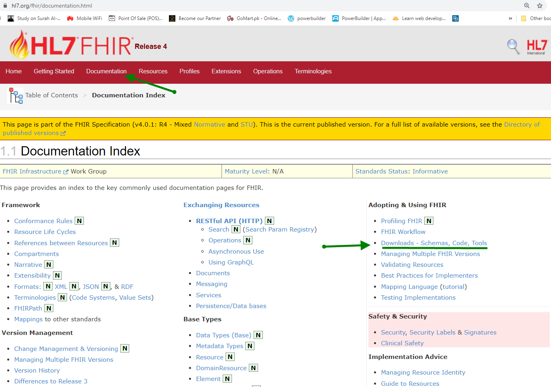This screenshot has height=387, width=551.
Task: Open the Clinical Safety link
Action: click(402, 343)
